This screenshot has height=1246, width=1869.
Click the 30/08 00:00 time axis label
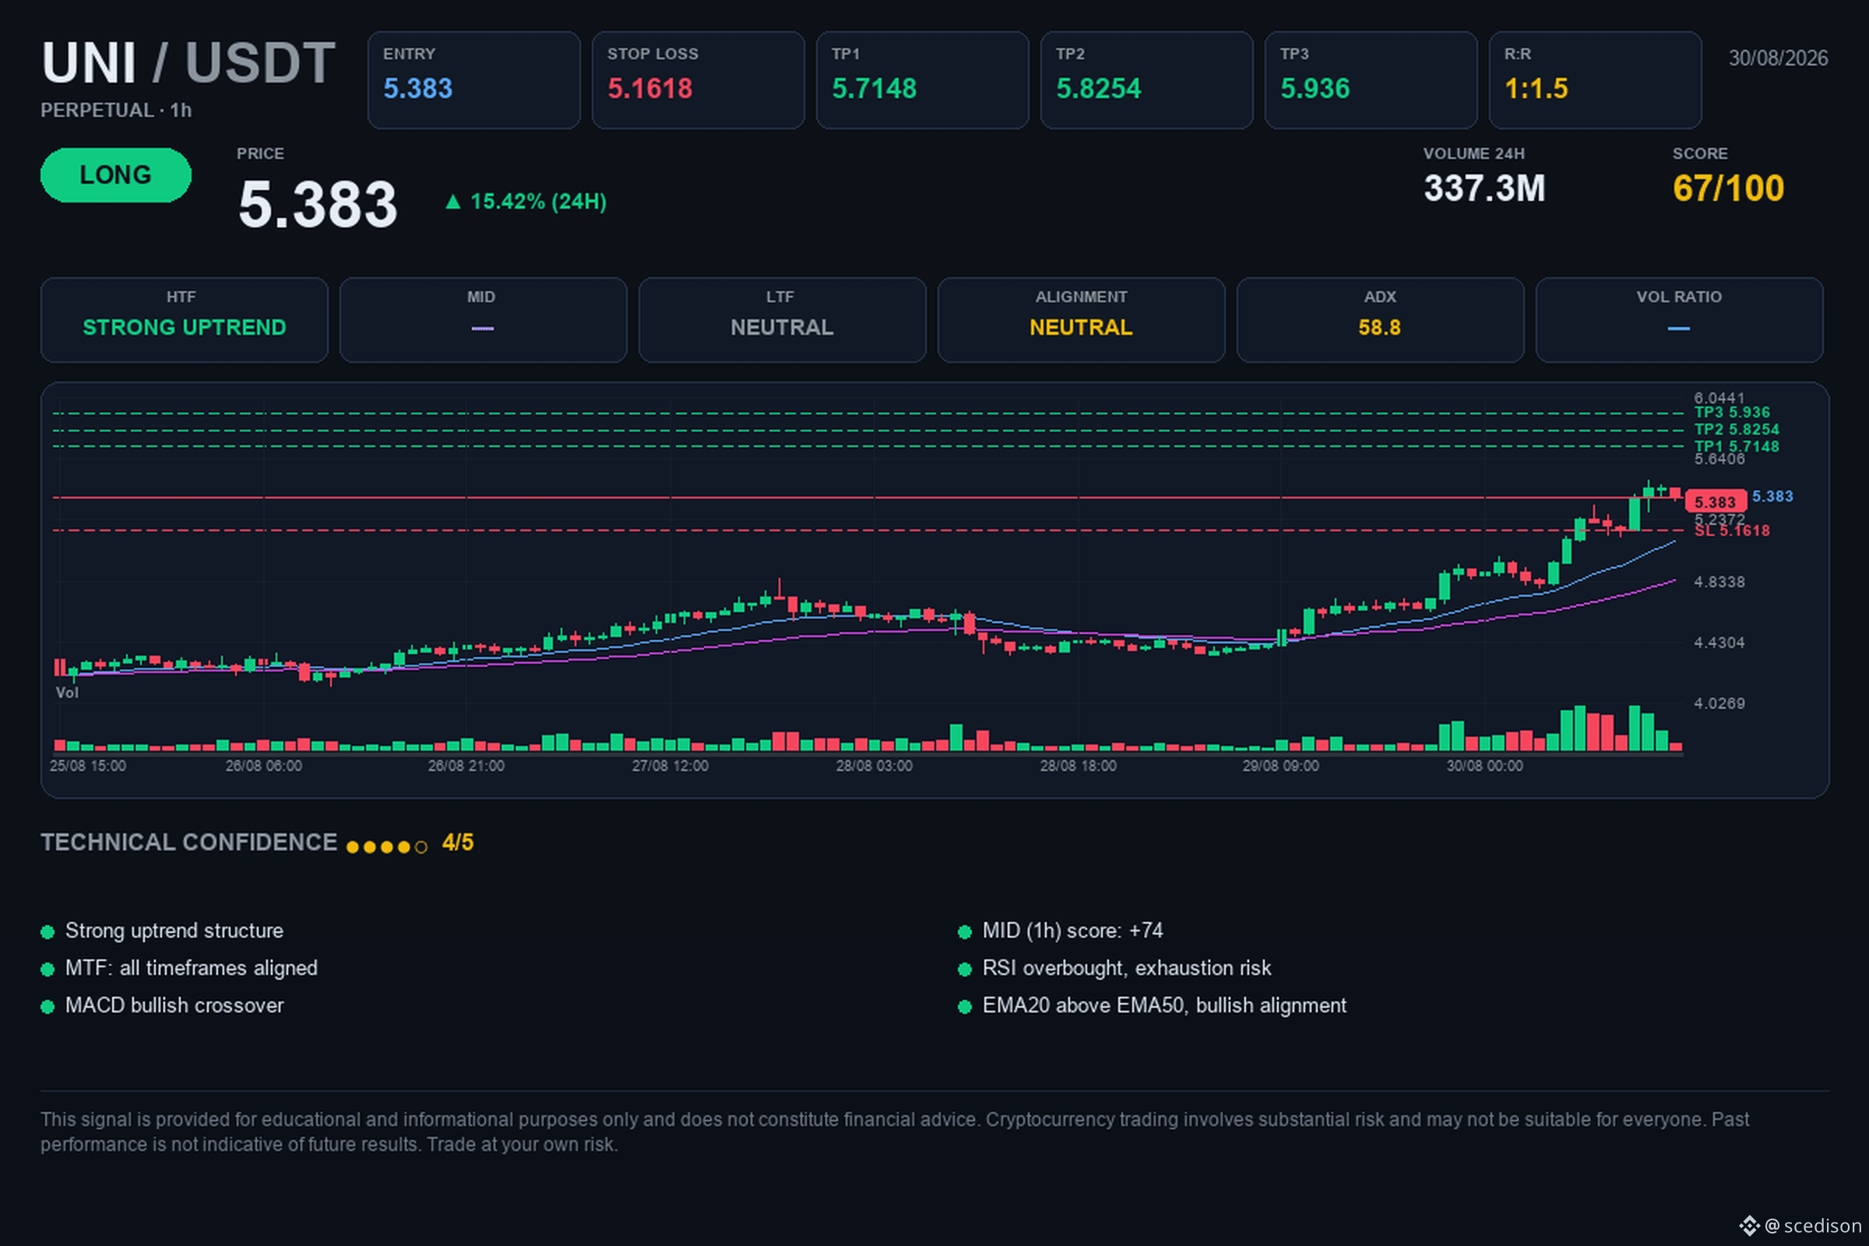tap(1484, 766)
